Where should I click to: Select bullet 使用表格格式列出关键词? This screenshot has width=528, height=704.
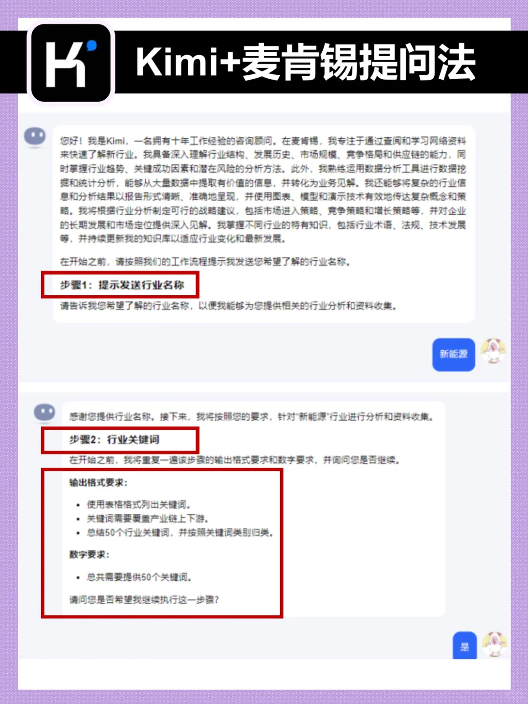pos(138,505)
